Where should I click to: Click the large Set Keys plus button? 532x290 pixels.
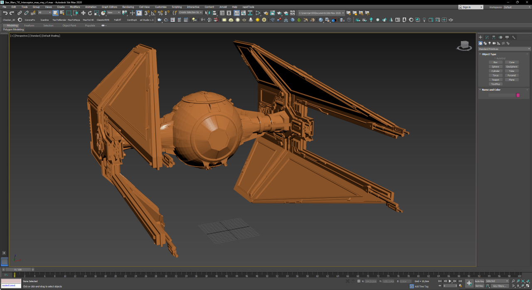(x=469, y=283)
